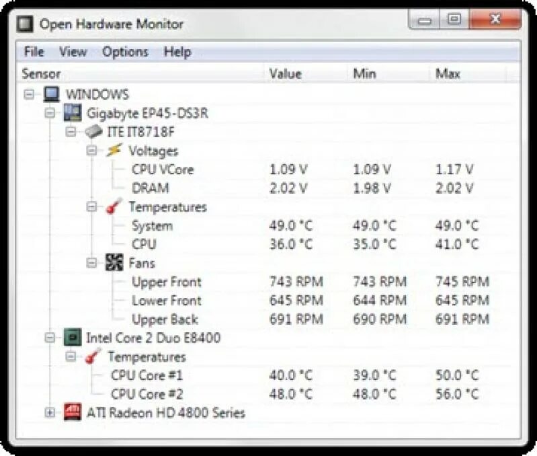Select the Voltages label

click(153, 151)
